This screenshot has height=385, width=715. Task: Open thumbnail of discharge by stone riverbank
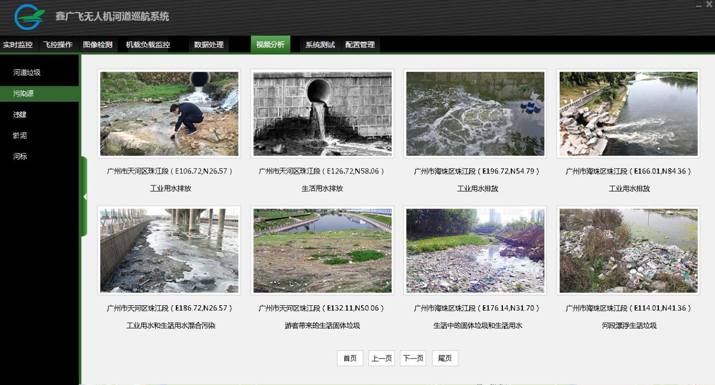point(629,114)
